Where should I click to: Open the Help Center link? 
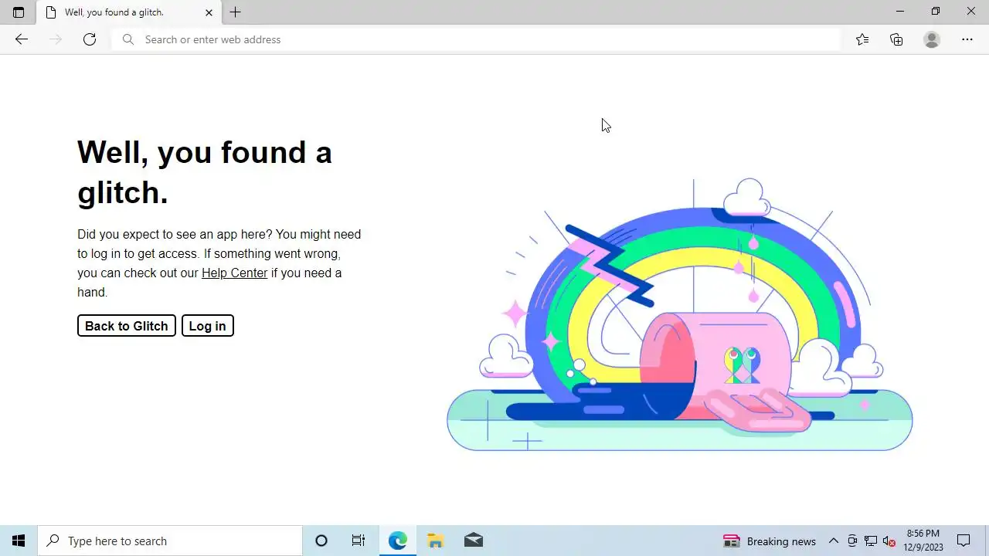pos(235,273)
